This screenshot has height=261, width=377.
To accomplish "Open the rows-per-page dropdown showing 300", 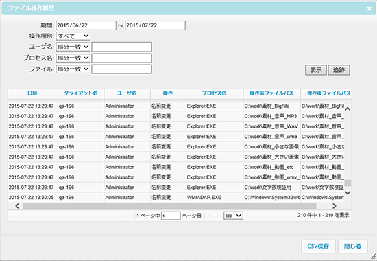I will 233,216.
